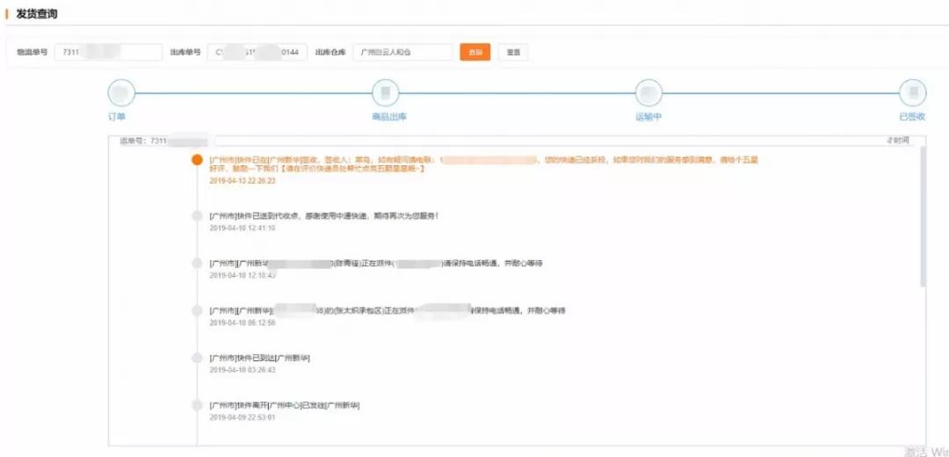Click the 时间 sort header

(x=898, y=141)
